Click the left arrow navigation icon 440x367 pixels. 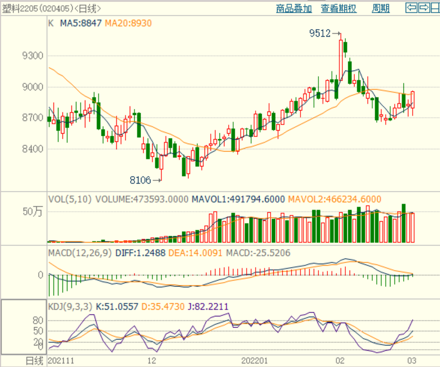(411, 7)
